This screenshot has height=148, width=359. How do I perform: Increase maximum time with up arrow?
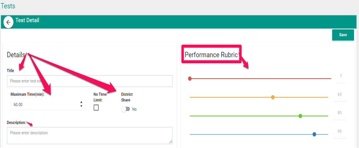(x=81, y=102)
